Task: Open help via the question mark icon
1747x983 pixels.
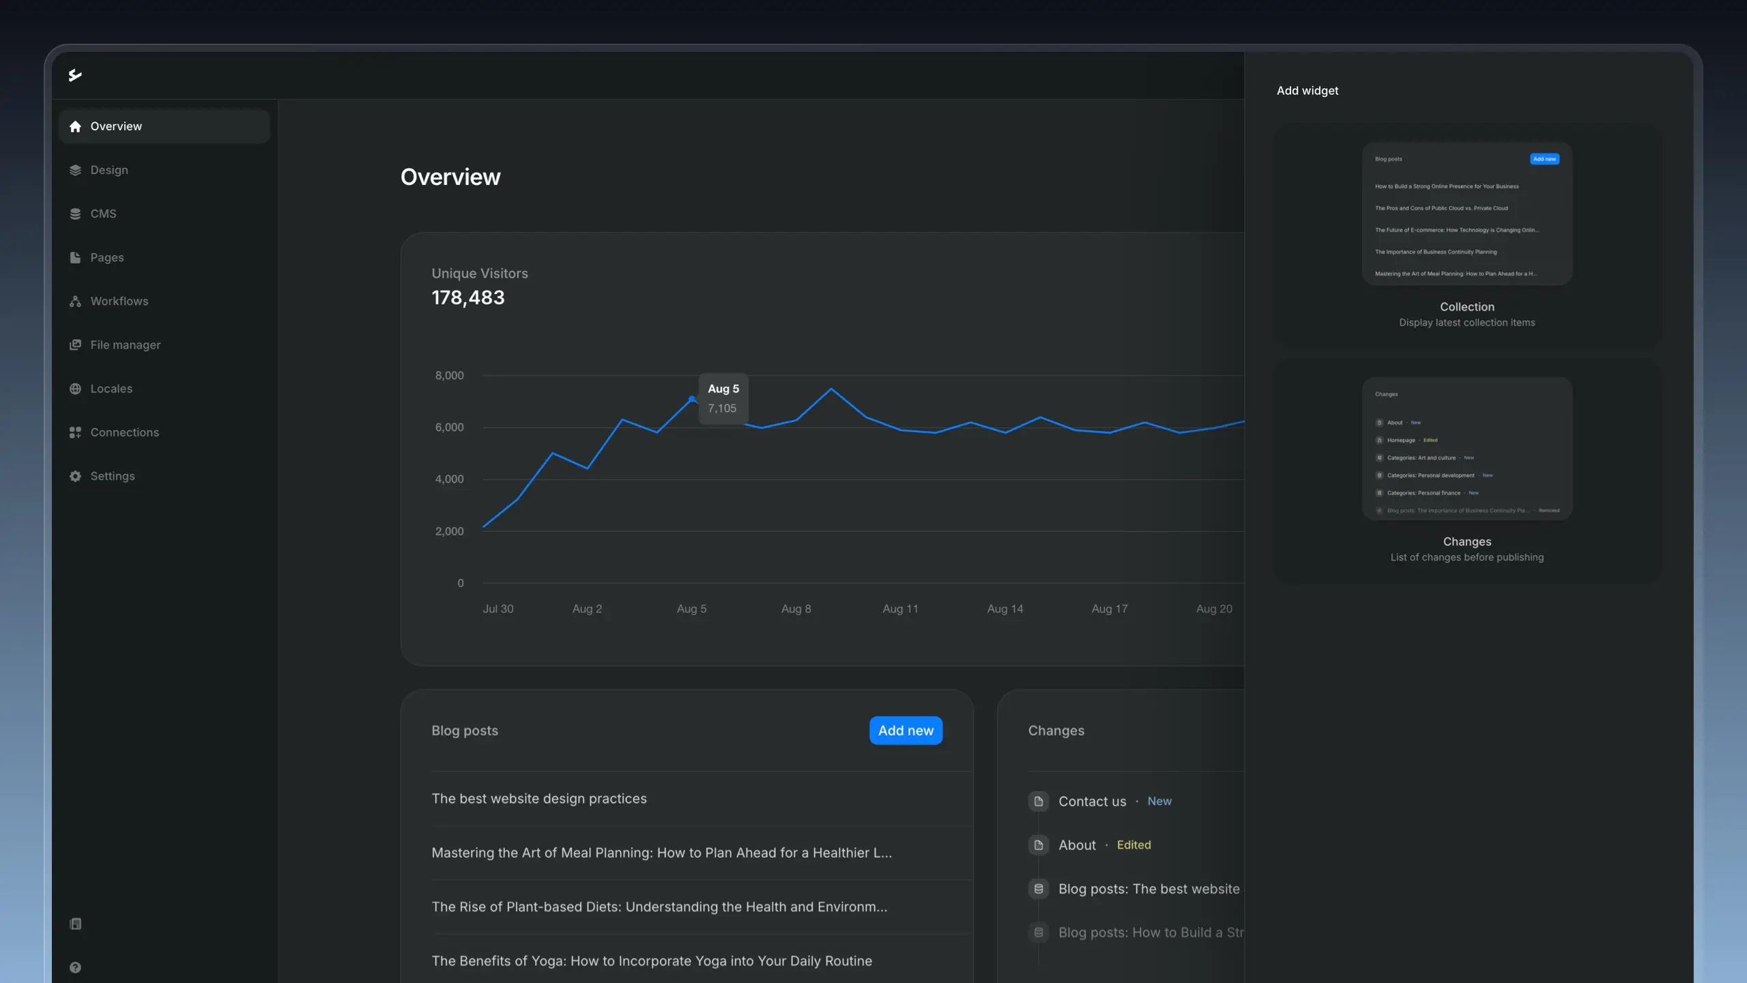Action: point(75,967)
